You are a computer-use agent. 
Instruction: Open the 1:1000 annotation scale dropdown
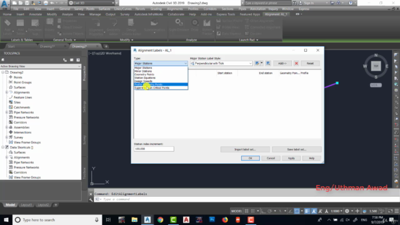(337, 211)
